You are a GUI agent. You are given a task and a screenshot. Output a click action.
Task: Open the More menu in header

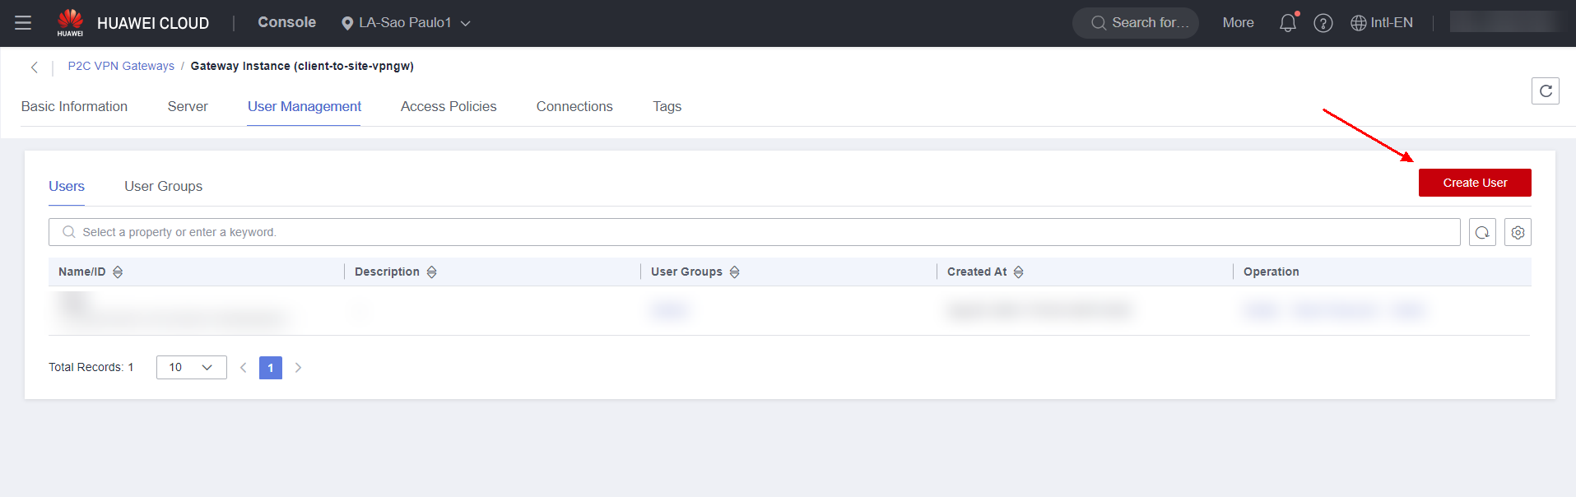point(1238,23)
